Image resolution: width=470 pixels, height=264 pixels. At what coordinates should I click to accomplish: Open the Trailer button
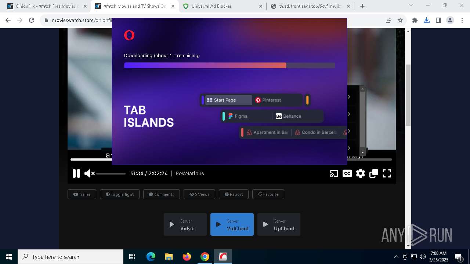point(82,194)
